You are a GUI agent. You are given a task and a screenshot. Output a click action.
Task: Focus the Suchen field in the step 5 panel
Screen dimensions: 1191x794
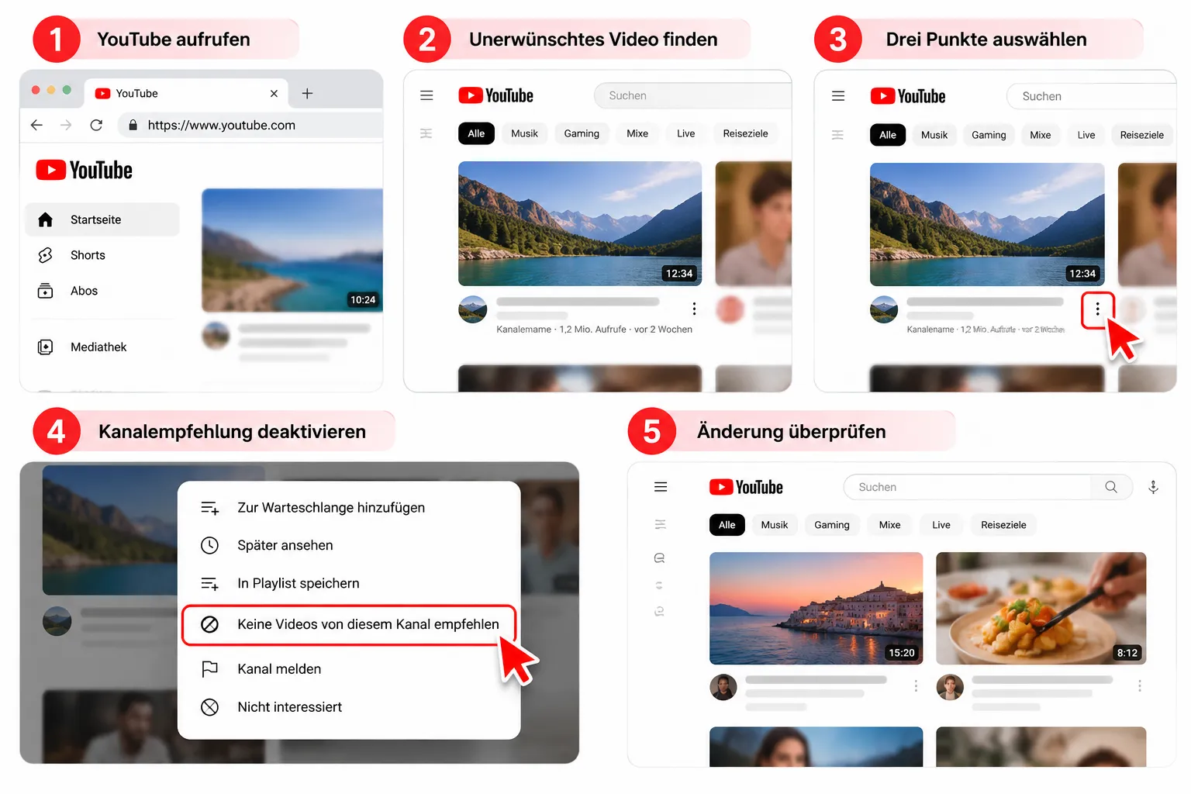(968, 487)
